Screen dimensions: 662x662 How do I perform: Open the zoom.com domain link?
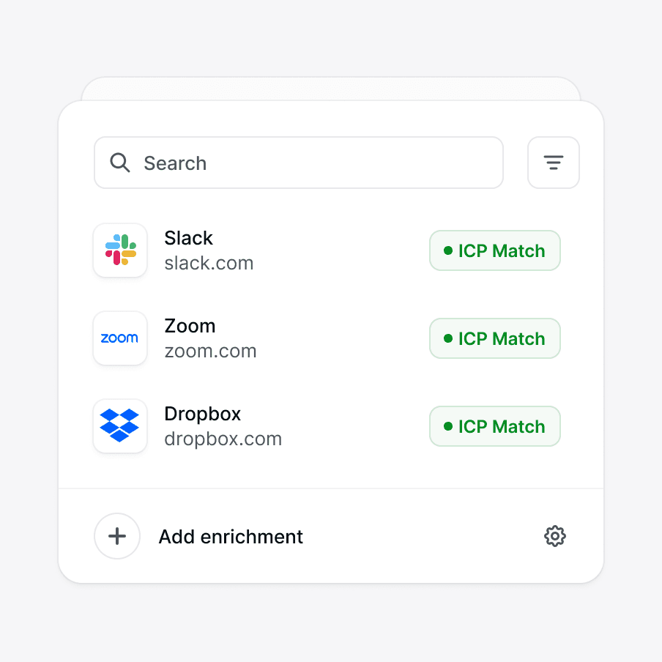210,352
